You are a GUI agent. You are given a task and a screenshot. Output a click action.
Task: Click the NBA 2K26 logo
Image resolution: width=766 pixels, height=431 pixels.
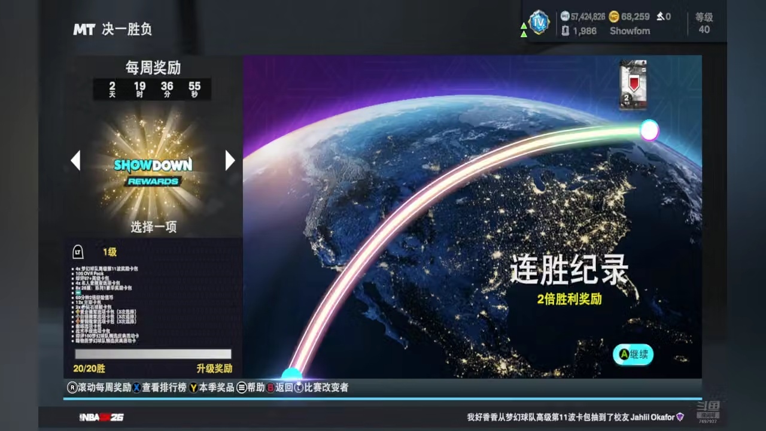tap(101, 417)
